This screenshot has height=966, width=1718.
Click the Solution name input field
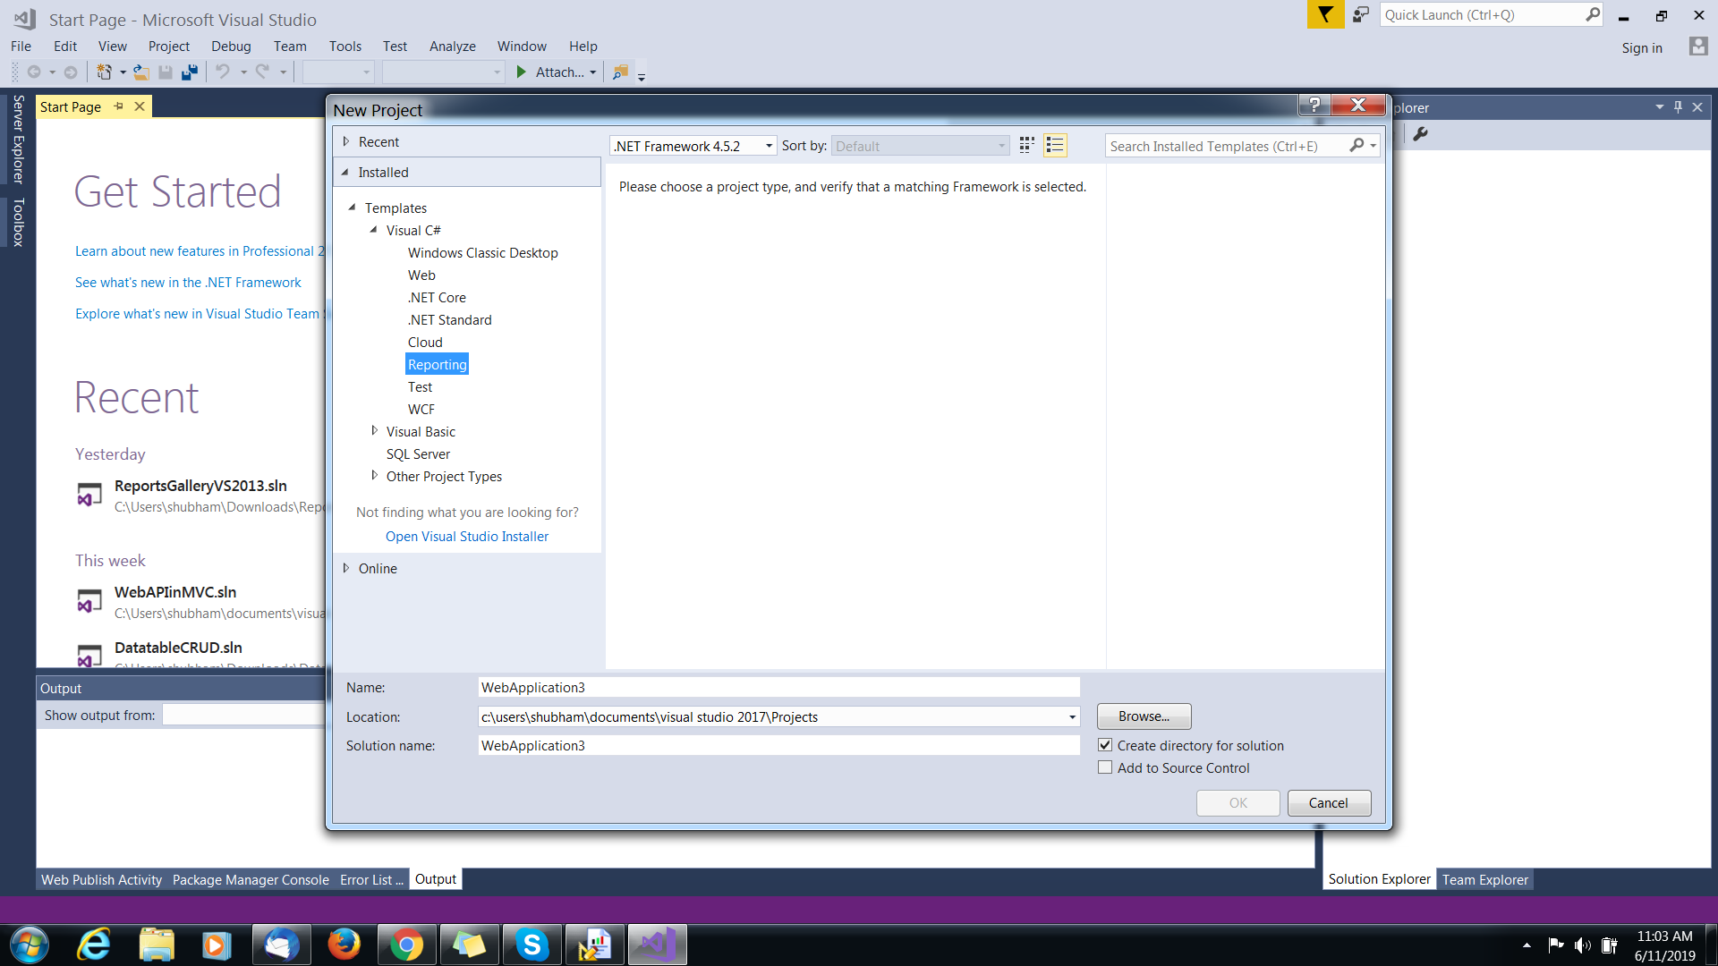pos(778,745)
